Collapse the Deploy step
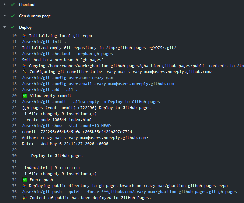This screenshot has width=244, height=203. pos(5,27)
